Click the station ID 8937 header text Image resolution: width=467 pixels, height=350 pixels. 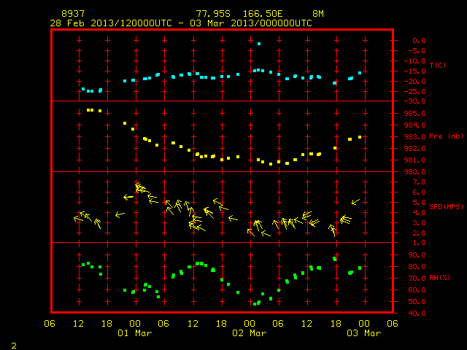(73, 14)
